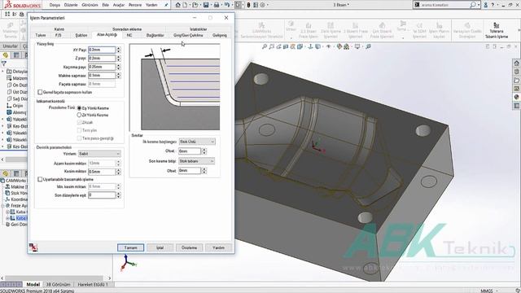Screen dimensions: 521x293
Task: Open the SolidWorks Resources task pane icon
Action: pos(516,63)
